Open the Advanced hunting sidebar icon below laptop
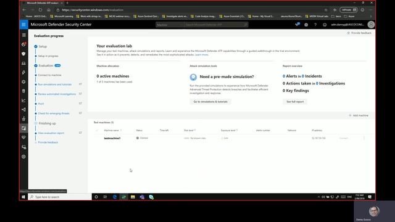The image size is (395, 222). [x=23, y=73]
